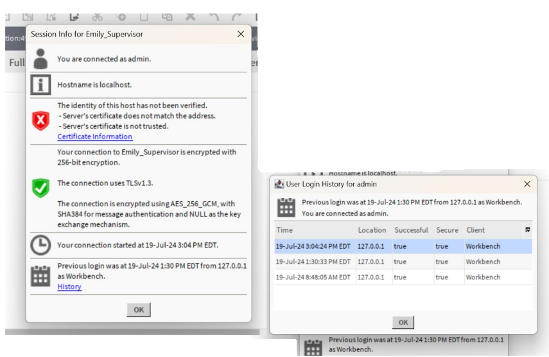Click the green shield encryption icon
Screen dimensions: 549x357
[x=40, y=188]
